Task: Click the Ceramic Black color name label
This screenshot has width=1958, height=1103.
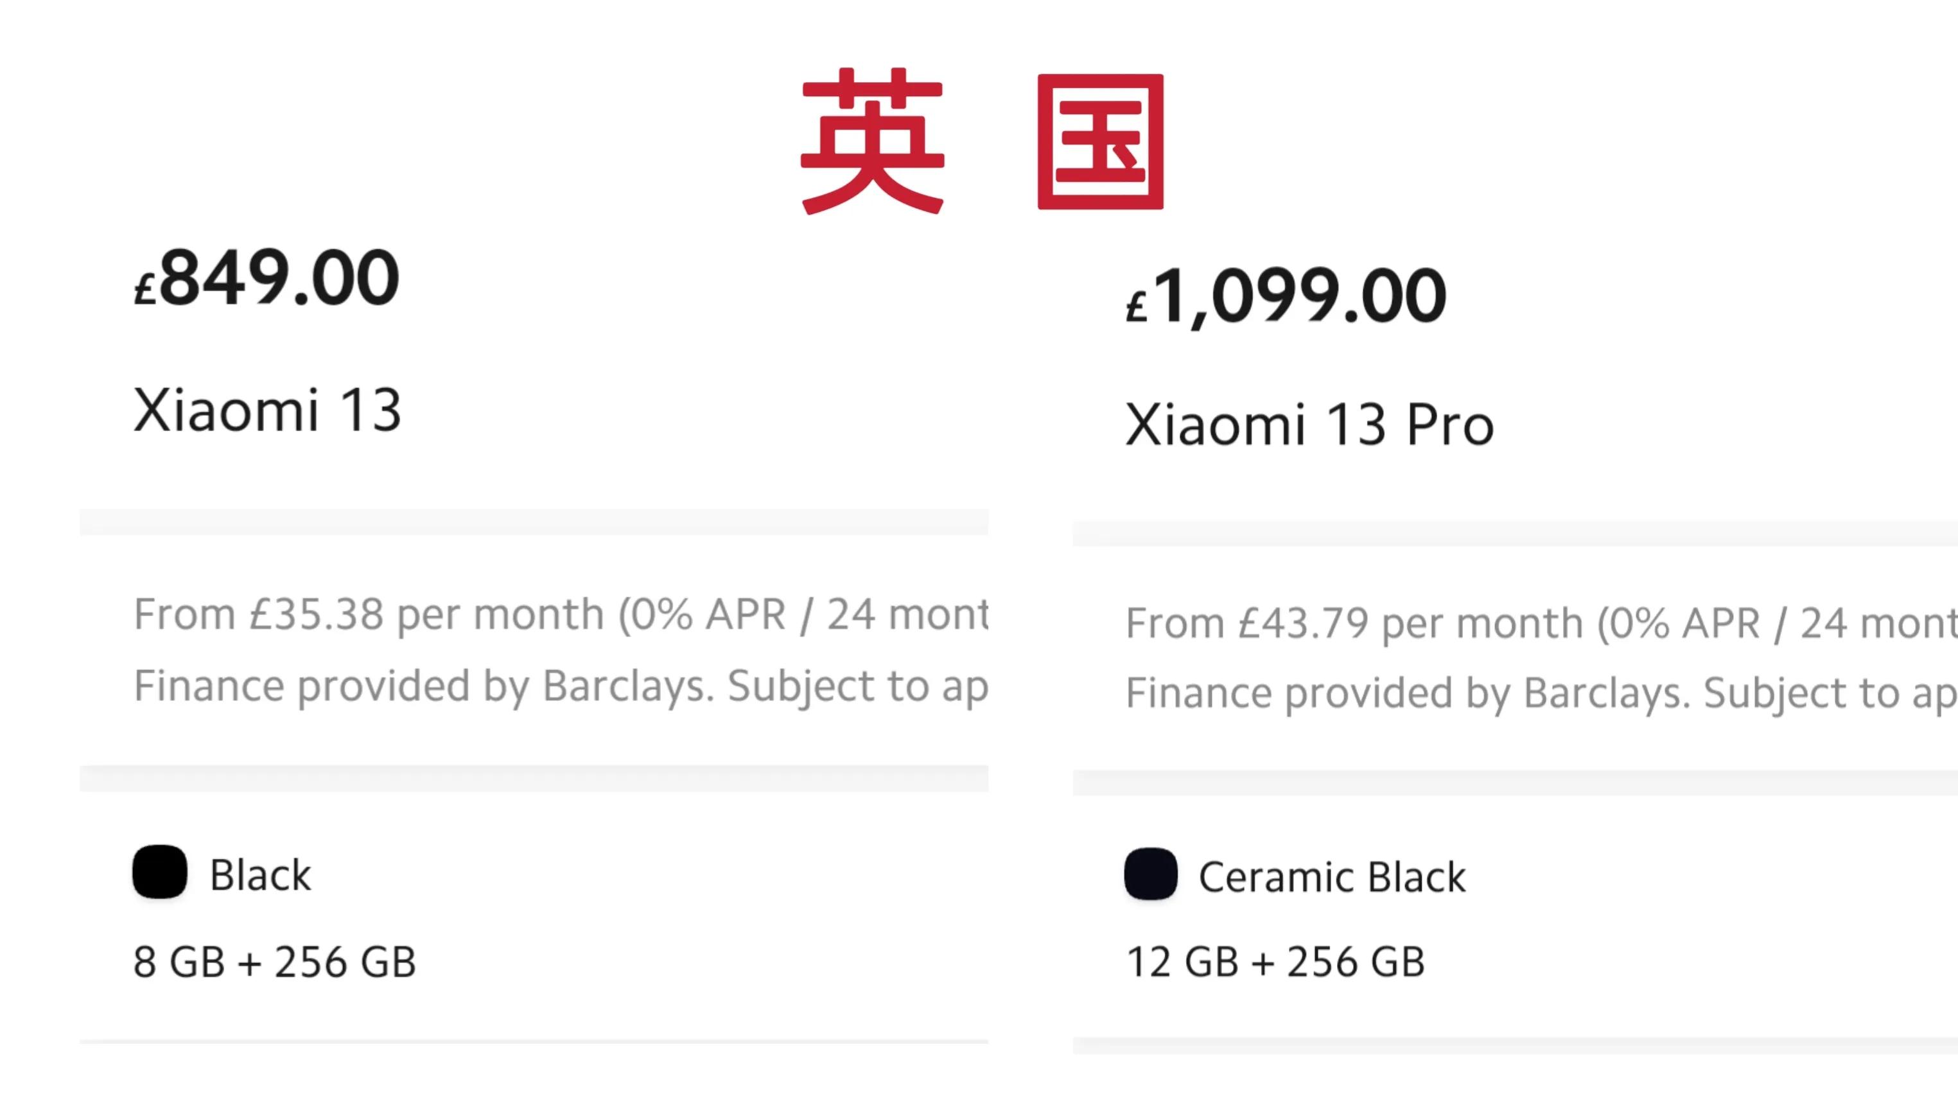Action: pyautogui.click(x=1330, y=876)
